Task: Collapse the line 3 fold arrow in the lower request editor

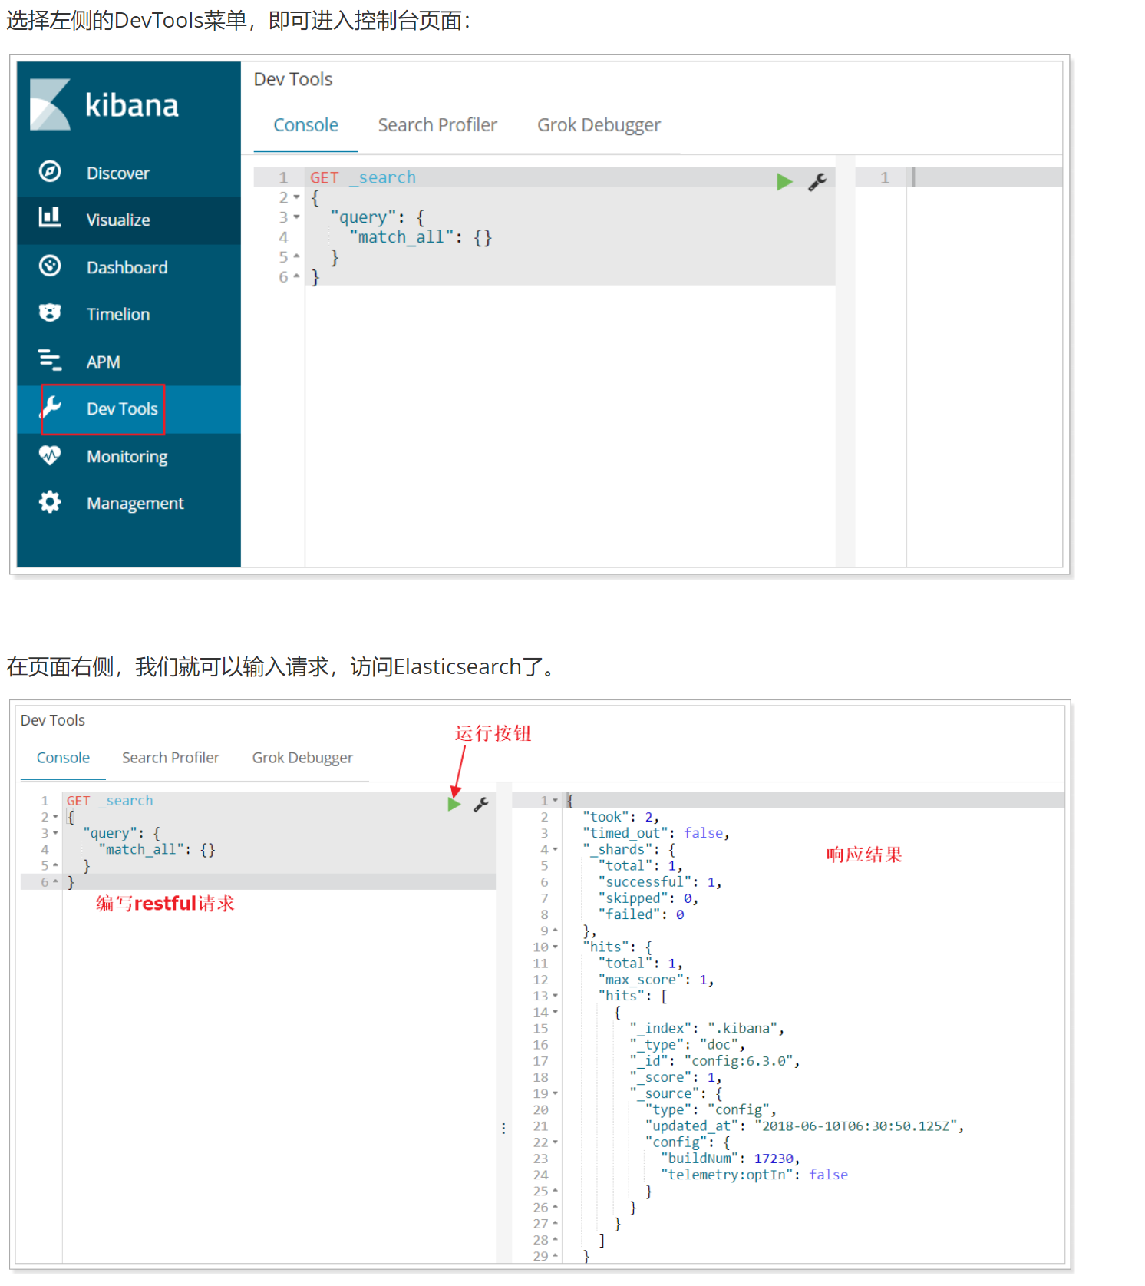Action: [55, 833]
